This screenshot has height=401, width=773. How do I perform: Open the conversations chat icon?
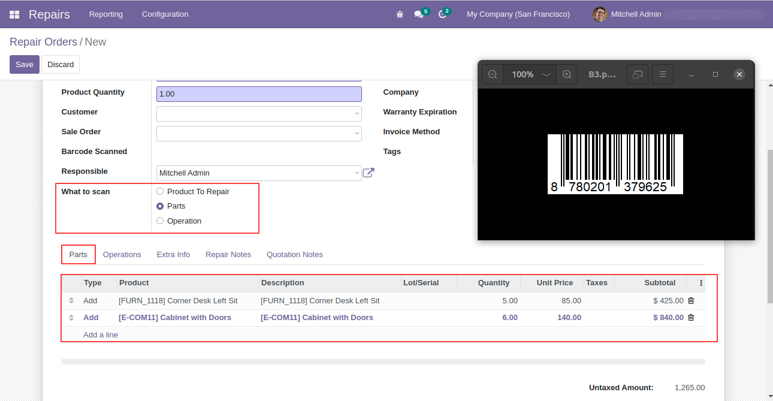[418, 14]
